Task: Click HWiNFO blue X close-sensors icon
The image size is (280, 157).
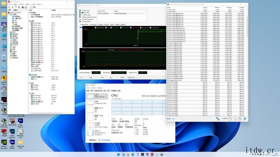Action: (245, 119)
